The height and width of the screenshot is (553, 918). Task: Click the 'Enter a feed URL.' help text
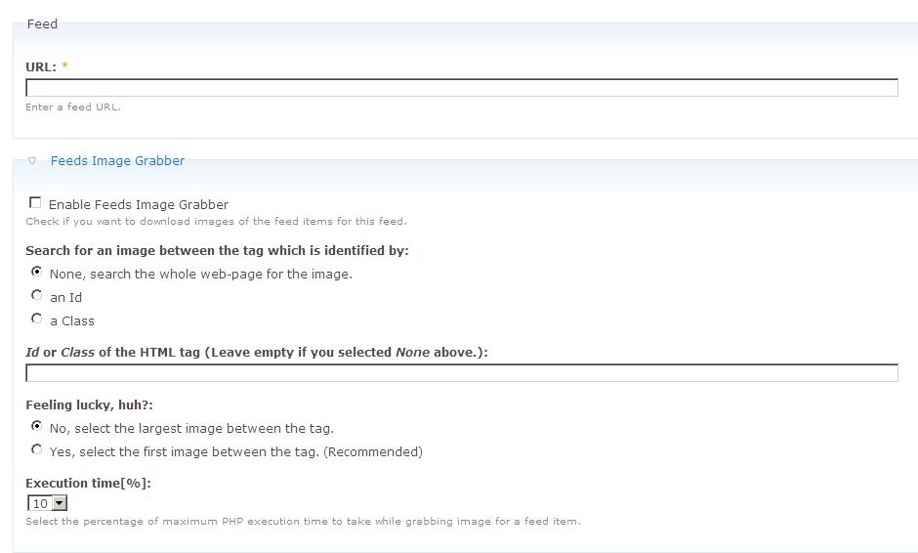(x=73, y=107)
